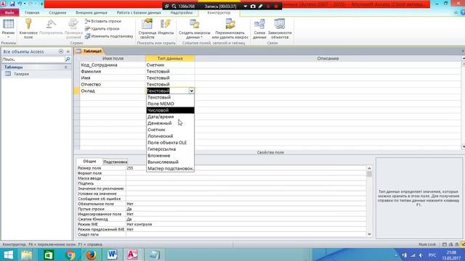
Task: Select the Общие properties tab
Action: (89, 161)
